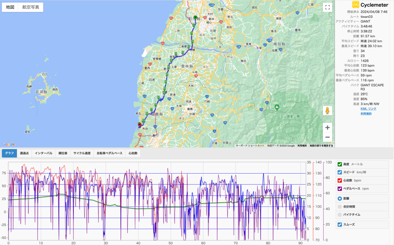
Task: Toggle the スムーズ checkbox
Action: (x=340, y=225)
